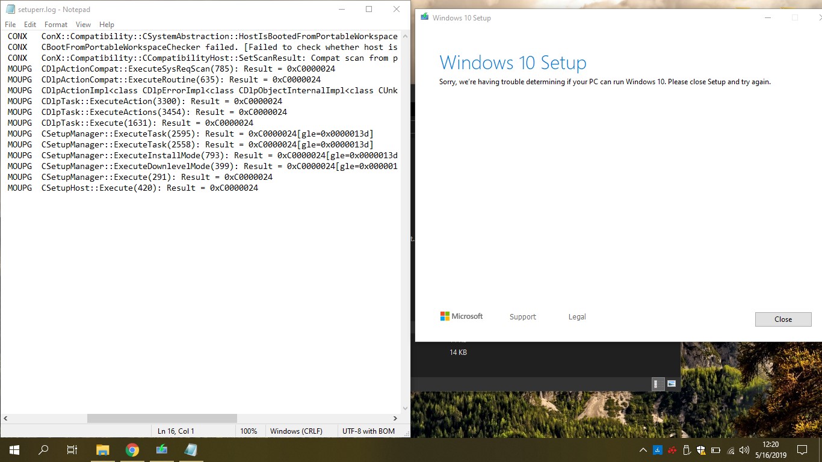Viewport: 822px width, 462px height.
Task: Click the volume speaker tray icon
Action: 744,450
